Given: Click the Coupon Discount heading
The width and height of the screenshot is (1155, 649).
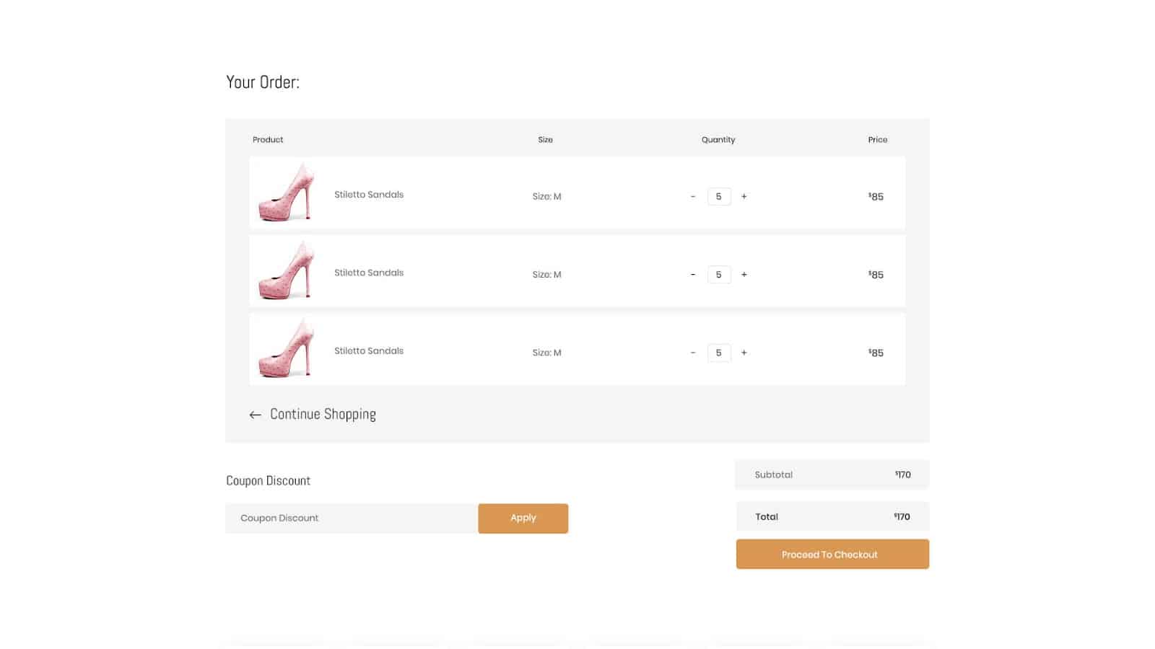Looking at the screenshot, I should (269, 481).
